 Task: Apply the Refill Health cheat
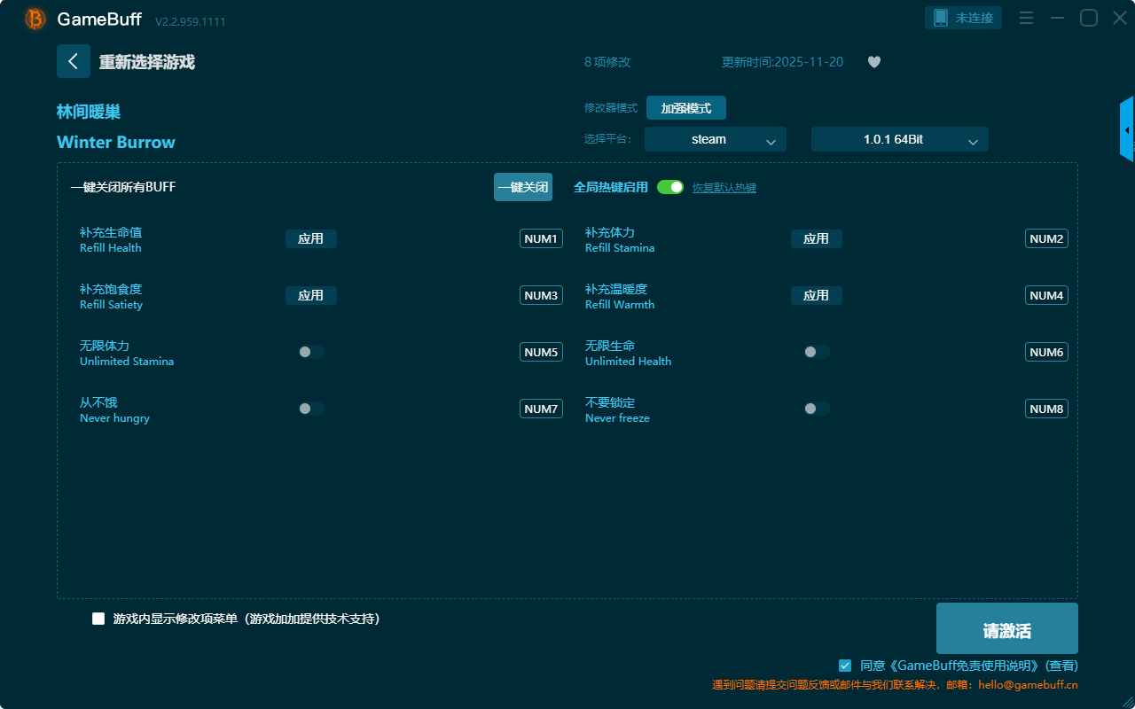click(x=310, y=238)
